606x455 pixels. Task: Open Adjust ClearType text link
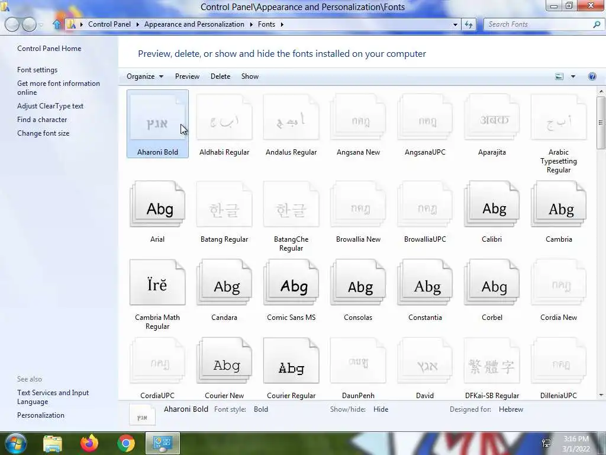pos(50,106)
